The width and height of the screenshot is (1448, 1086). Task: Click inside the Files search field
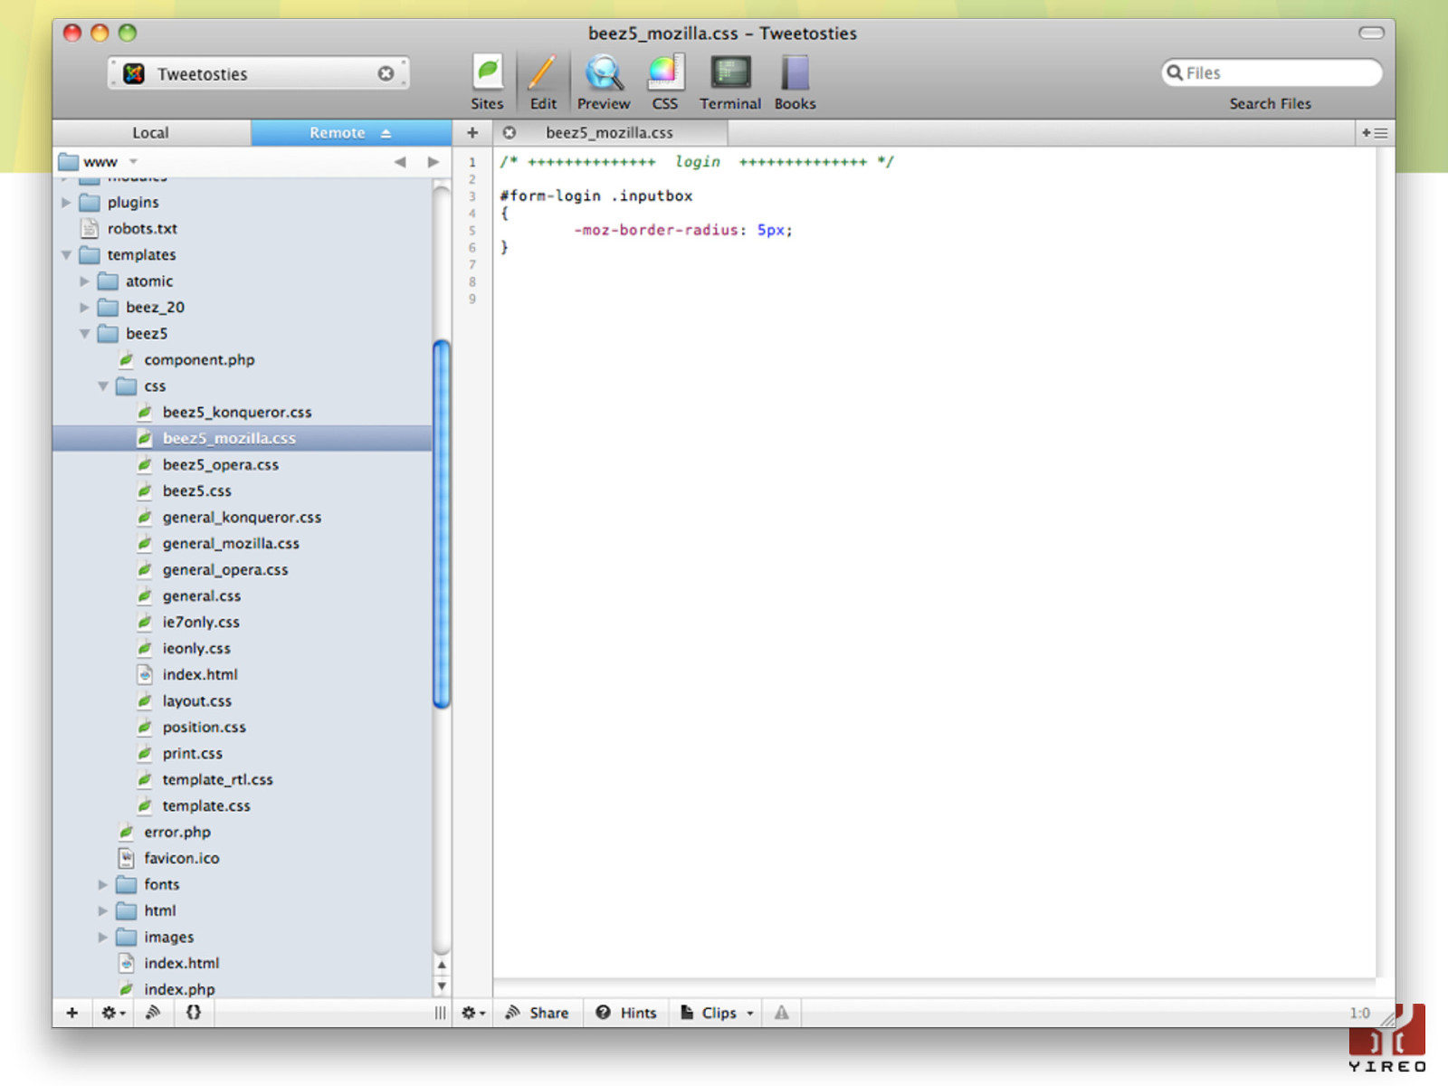tap(1272, 72)
